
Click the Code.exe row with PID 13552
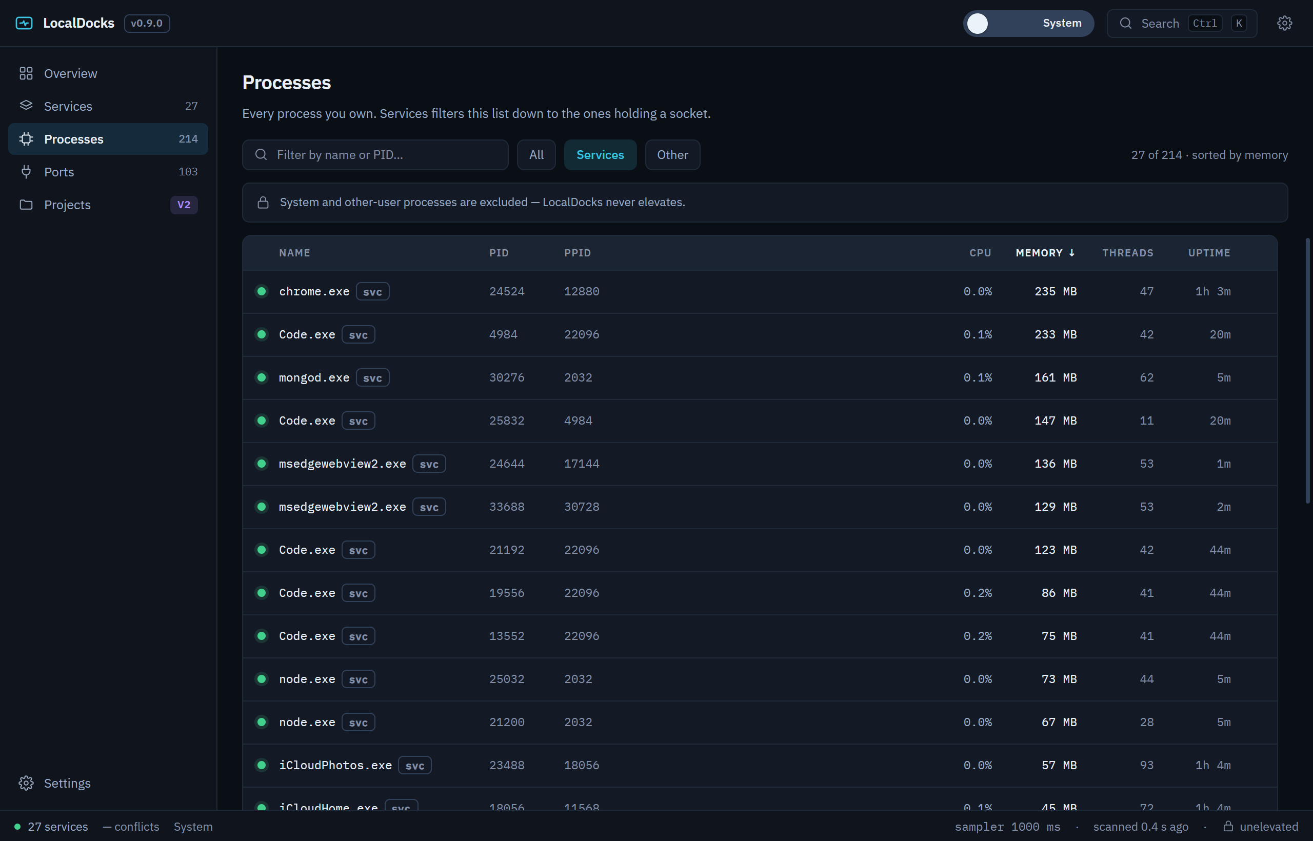(x=760, y=636)
